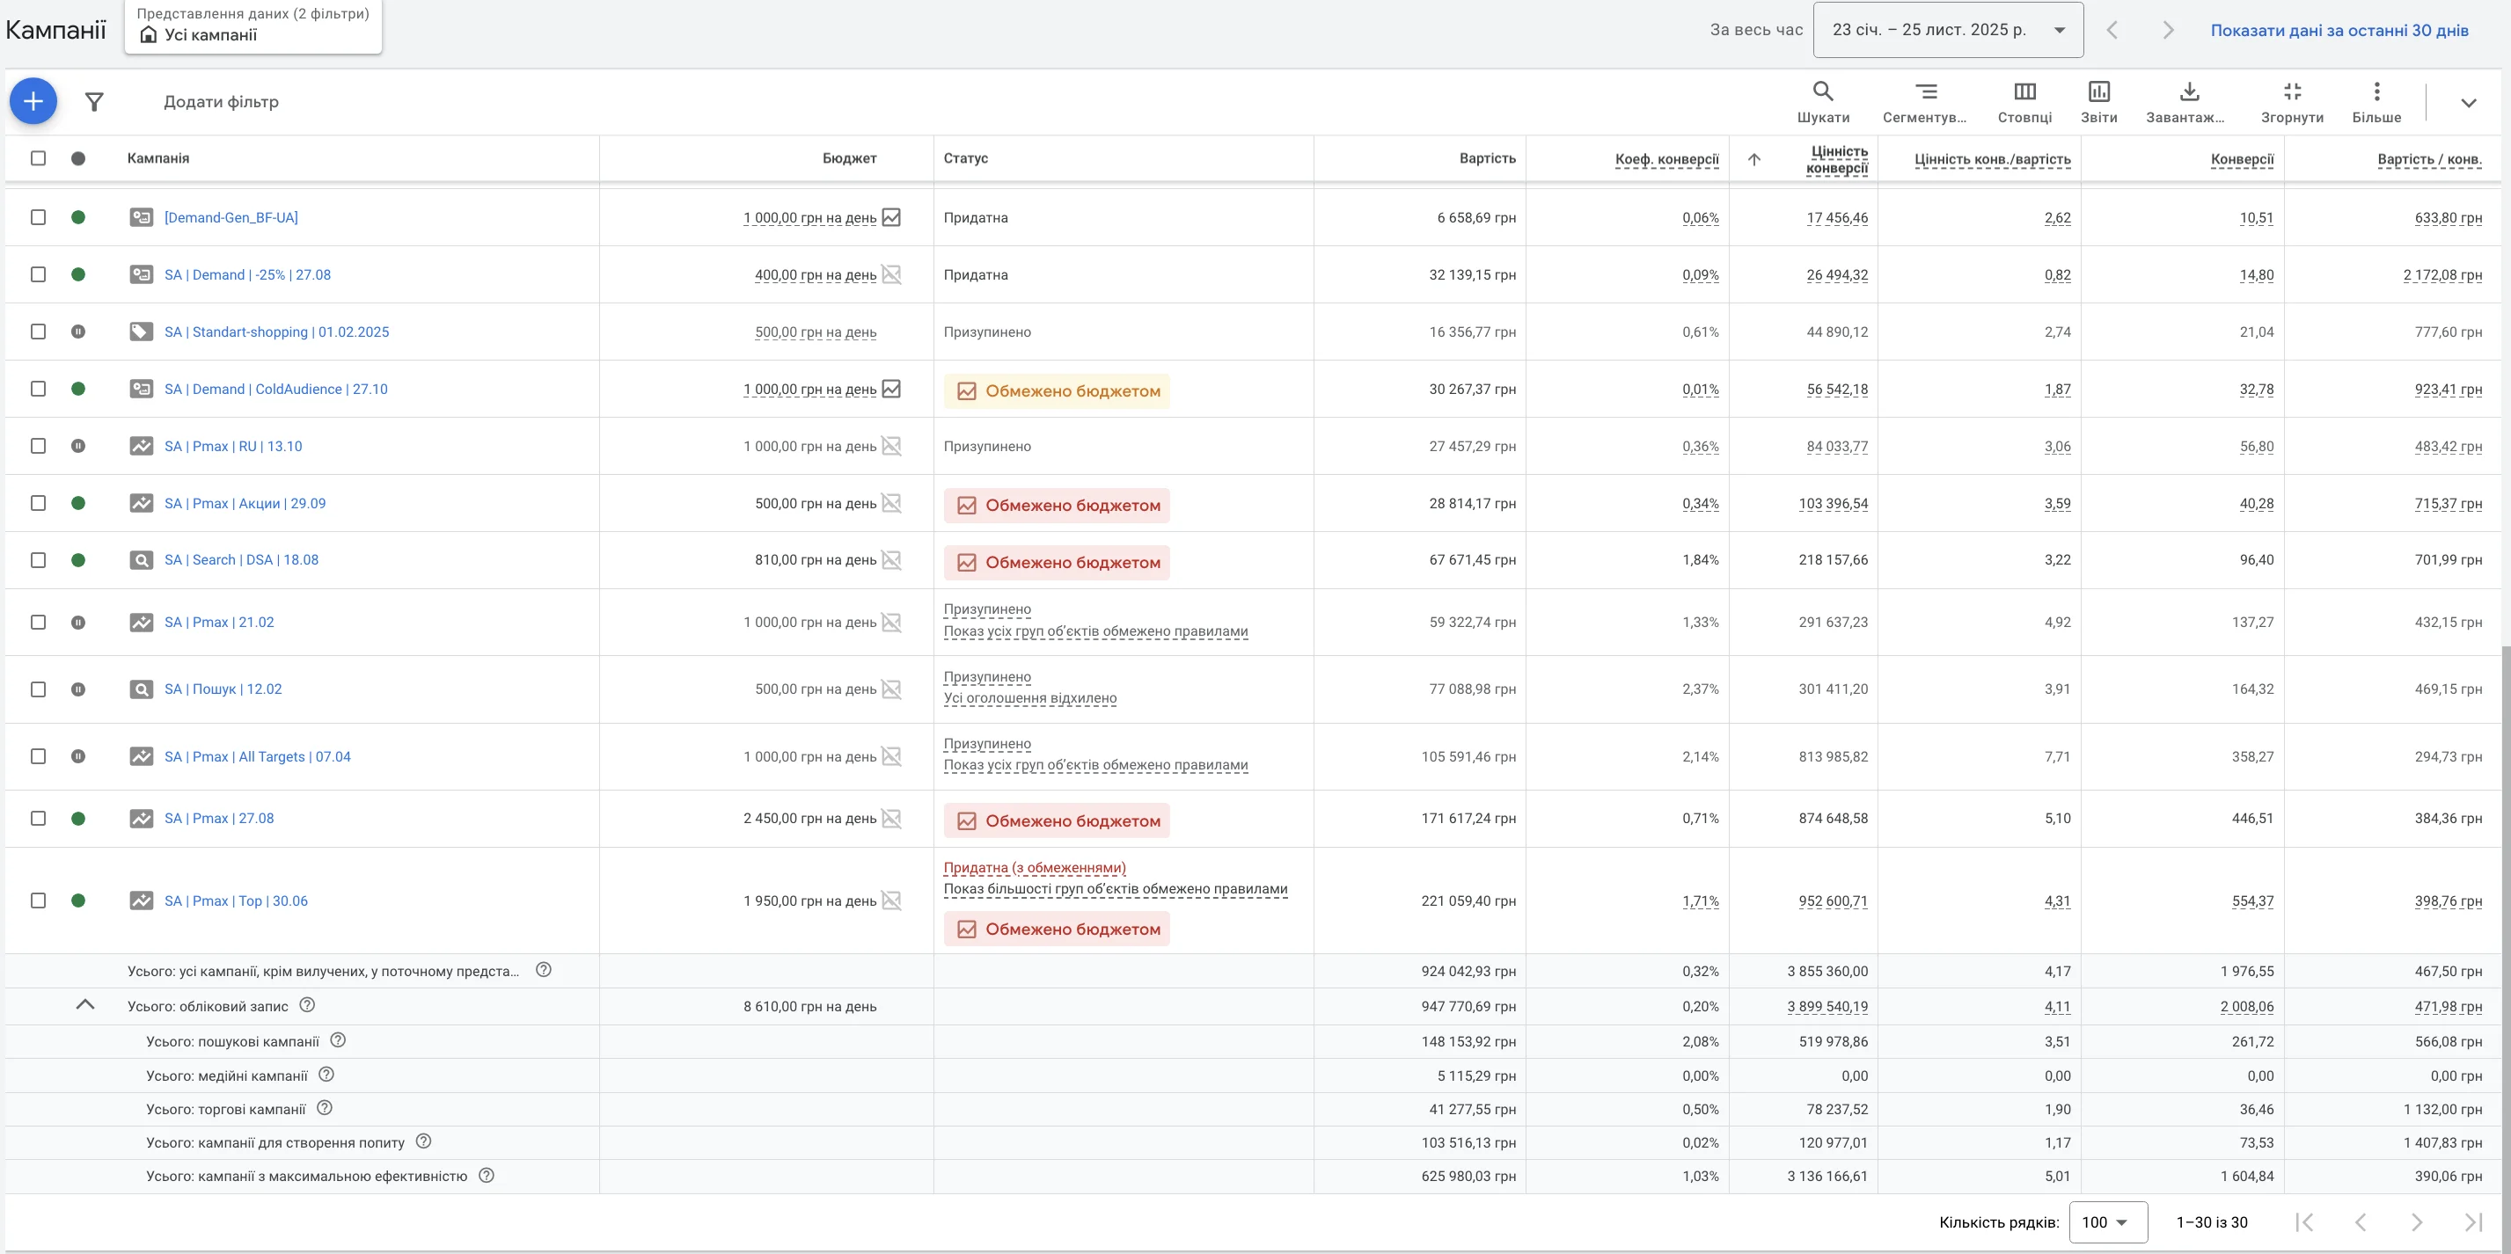Sort by the Вартість column header
Viewport: 2511px width, 1254px height.
(x=1487, y=157)
